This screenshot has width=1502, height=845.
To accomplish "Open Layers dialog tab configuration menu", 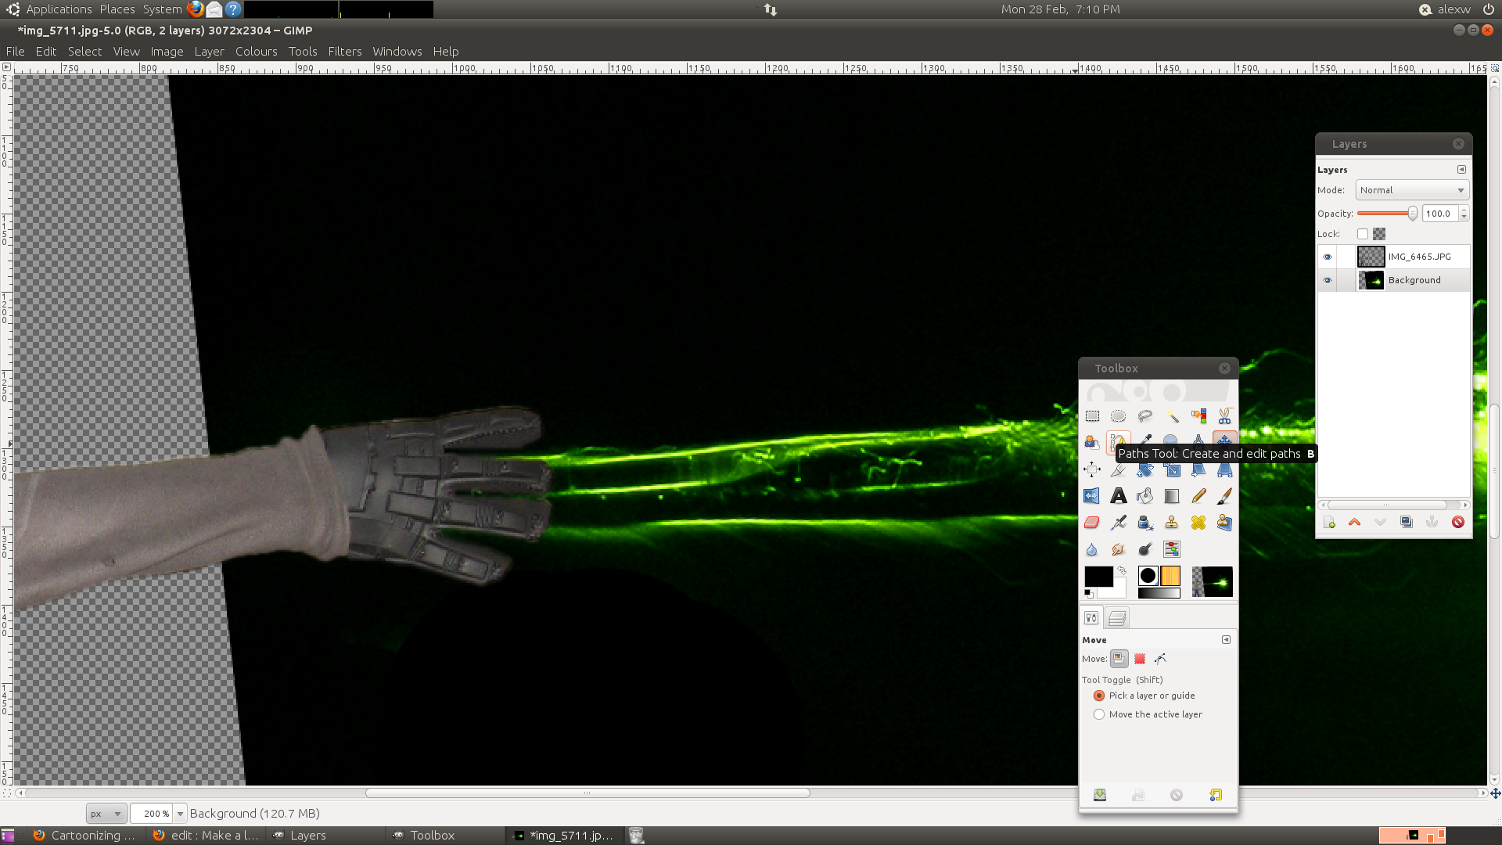I will tap(1461, 170).
